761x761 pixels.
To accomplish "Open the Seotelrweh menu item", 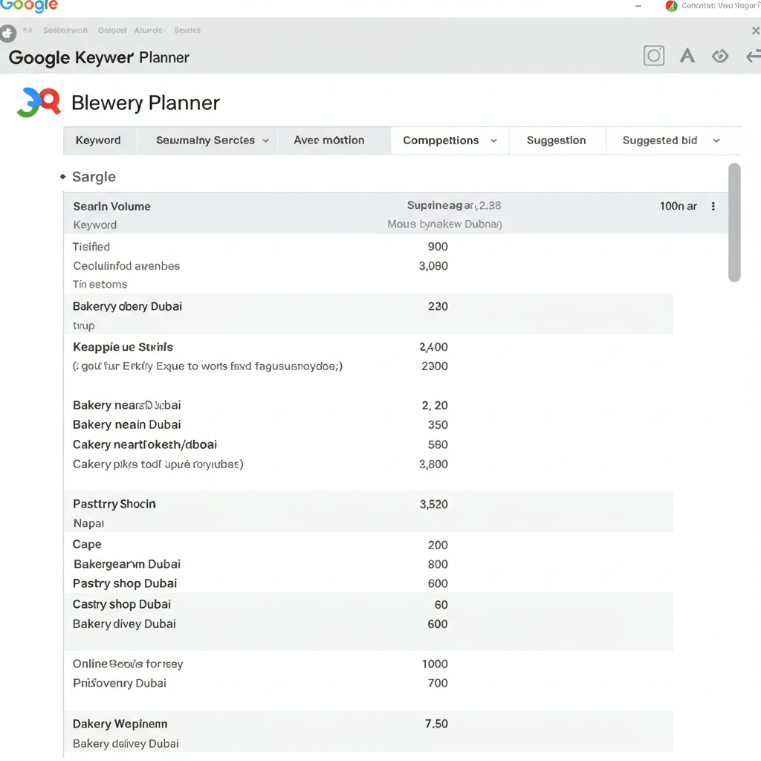I will point(65,30).
